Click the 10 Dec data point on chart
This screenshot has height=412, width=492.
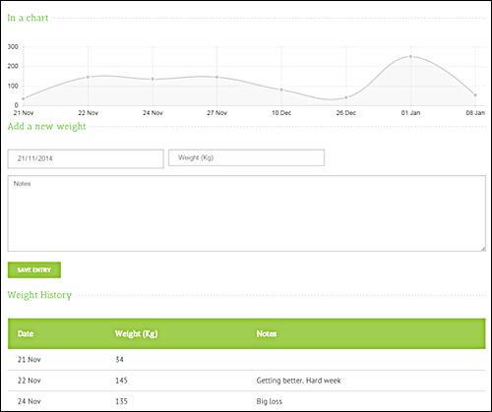(281, 89)
